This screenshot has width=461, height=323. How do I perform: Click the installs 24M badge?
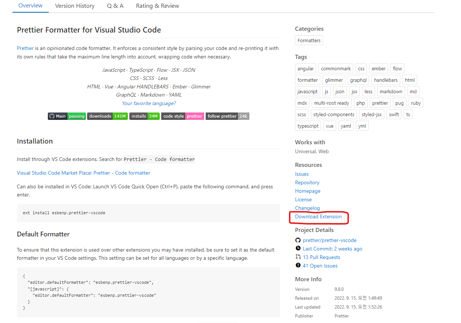point(144,116)
